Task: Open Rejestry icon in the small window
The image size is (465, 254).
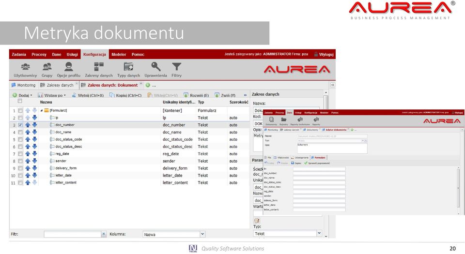Action: (283, 121)
